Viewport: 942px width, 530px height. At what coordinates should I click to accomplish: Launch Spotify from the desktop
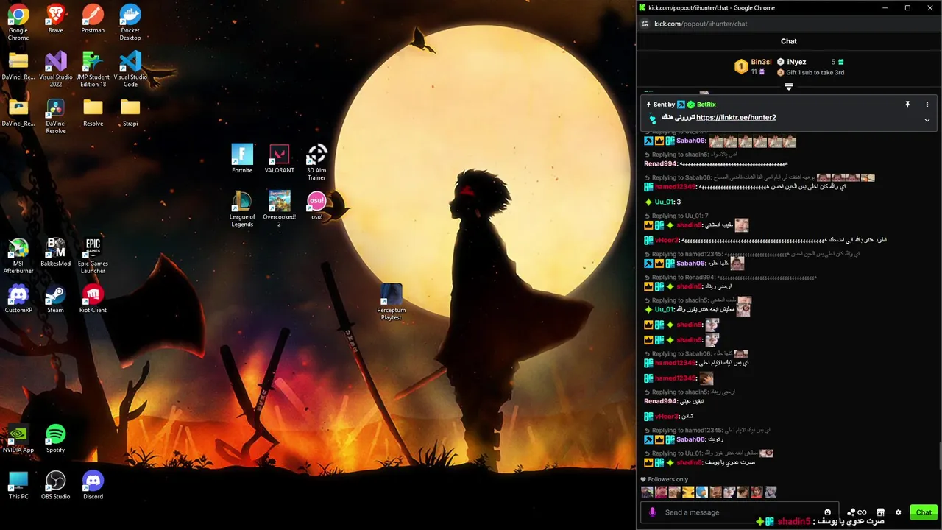click(x=55, y=439)
